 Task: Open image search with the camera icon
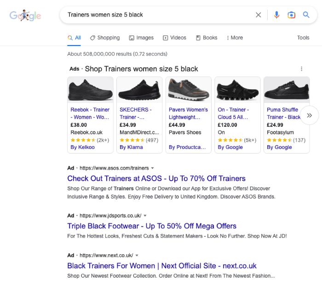pyautogui.click(x=291, y=15)
